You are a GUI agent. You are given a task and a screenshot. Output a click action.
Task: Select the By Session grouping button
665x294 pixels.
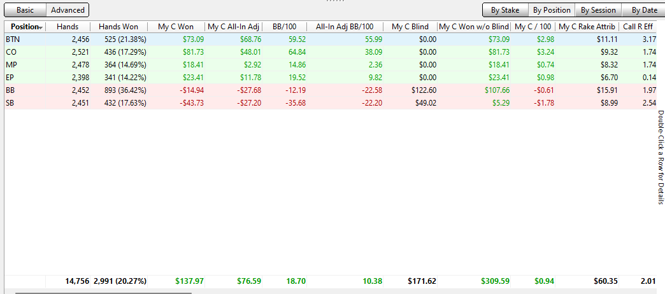[x=598, y=10]
